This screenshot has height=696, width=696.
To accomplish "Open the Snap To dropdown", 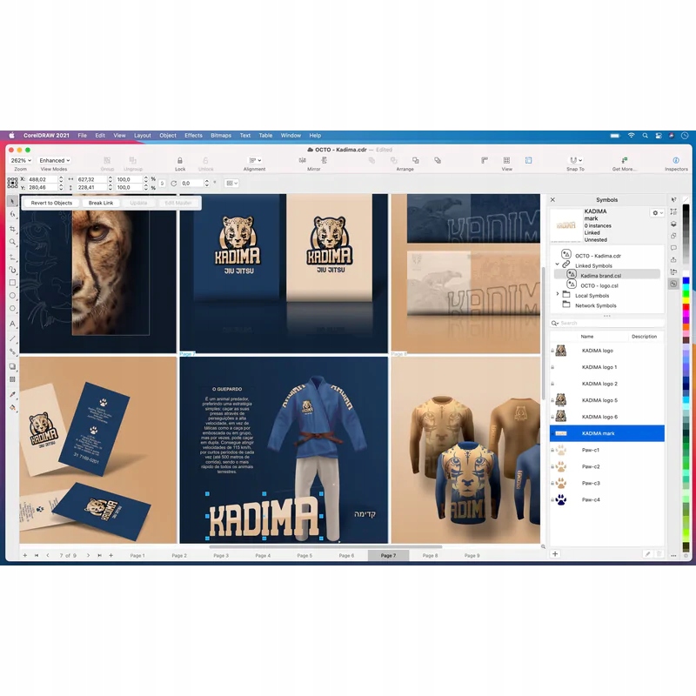I will click(576, 160).
